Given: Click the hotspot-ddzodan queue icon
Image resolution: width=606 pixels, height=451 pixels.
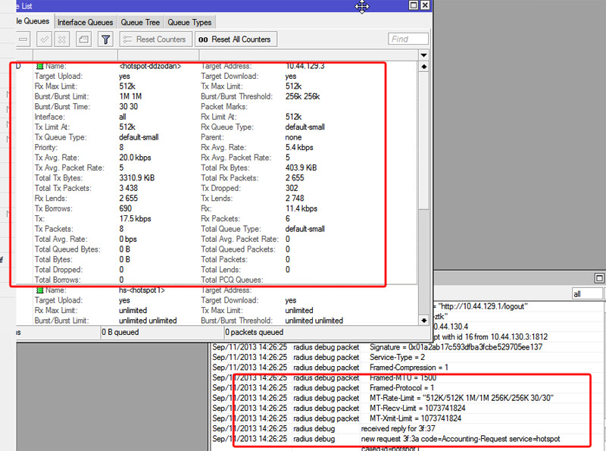Looking at the screenshot, I should (x=39, y=66).
